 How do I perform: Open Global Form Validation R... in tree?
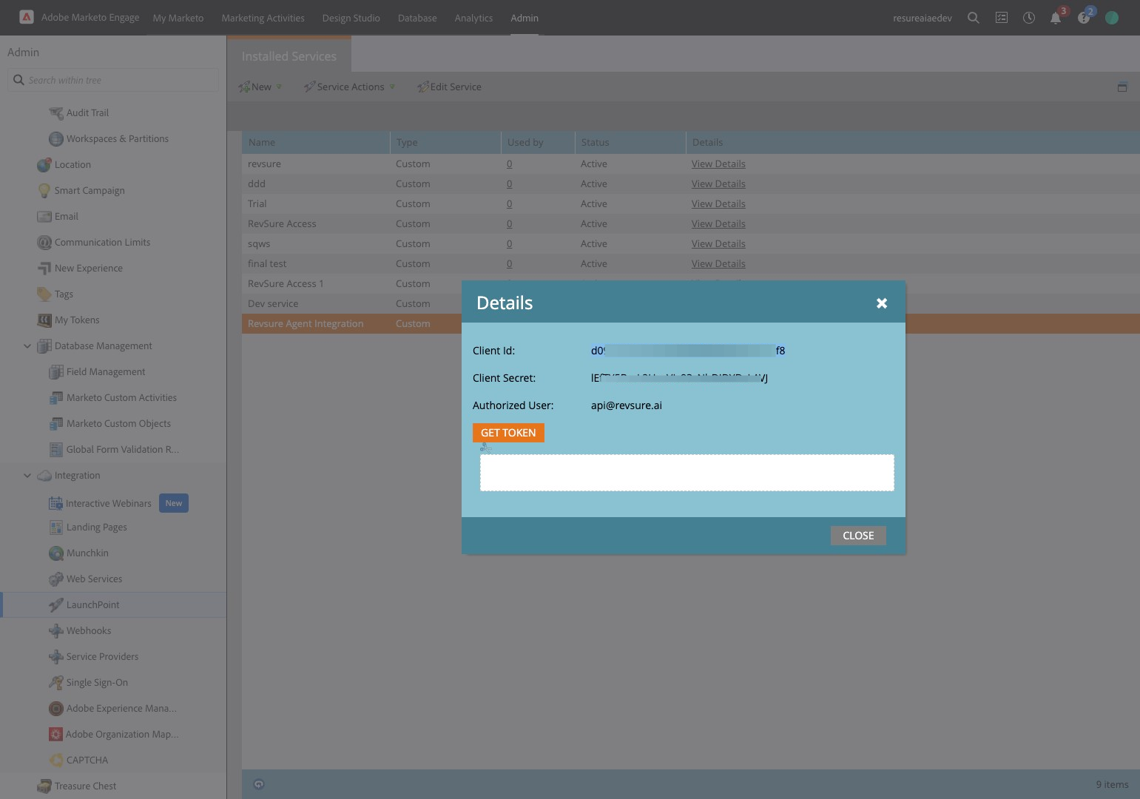tap(123, 449)
